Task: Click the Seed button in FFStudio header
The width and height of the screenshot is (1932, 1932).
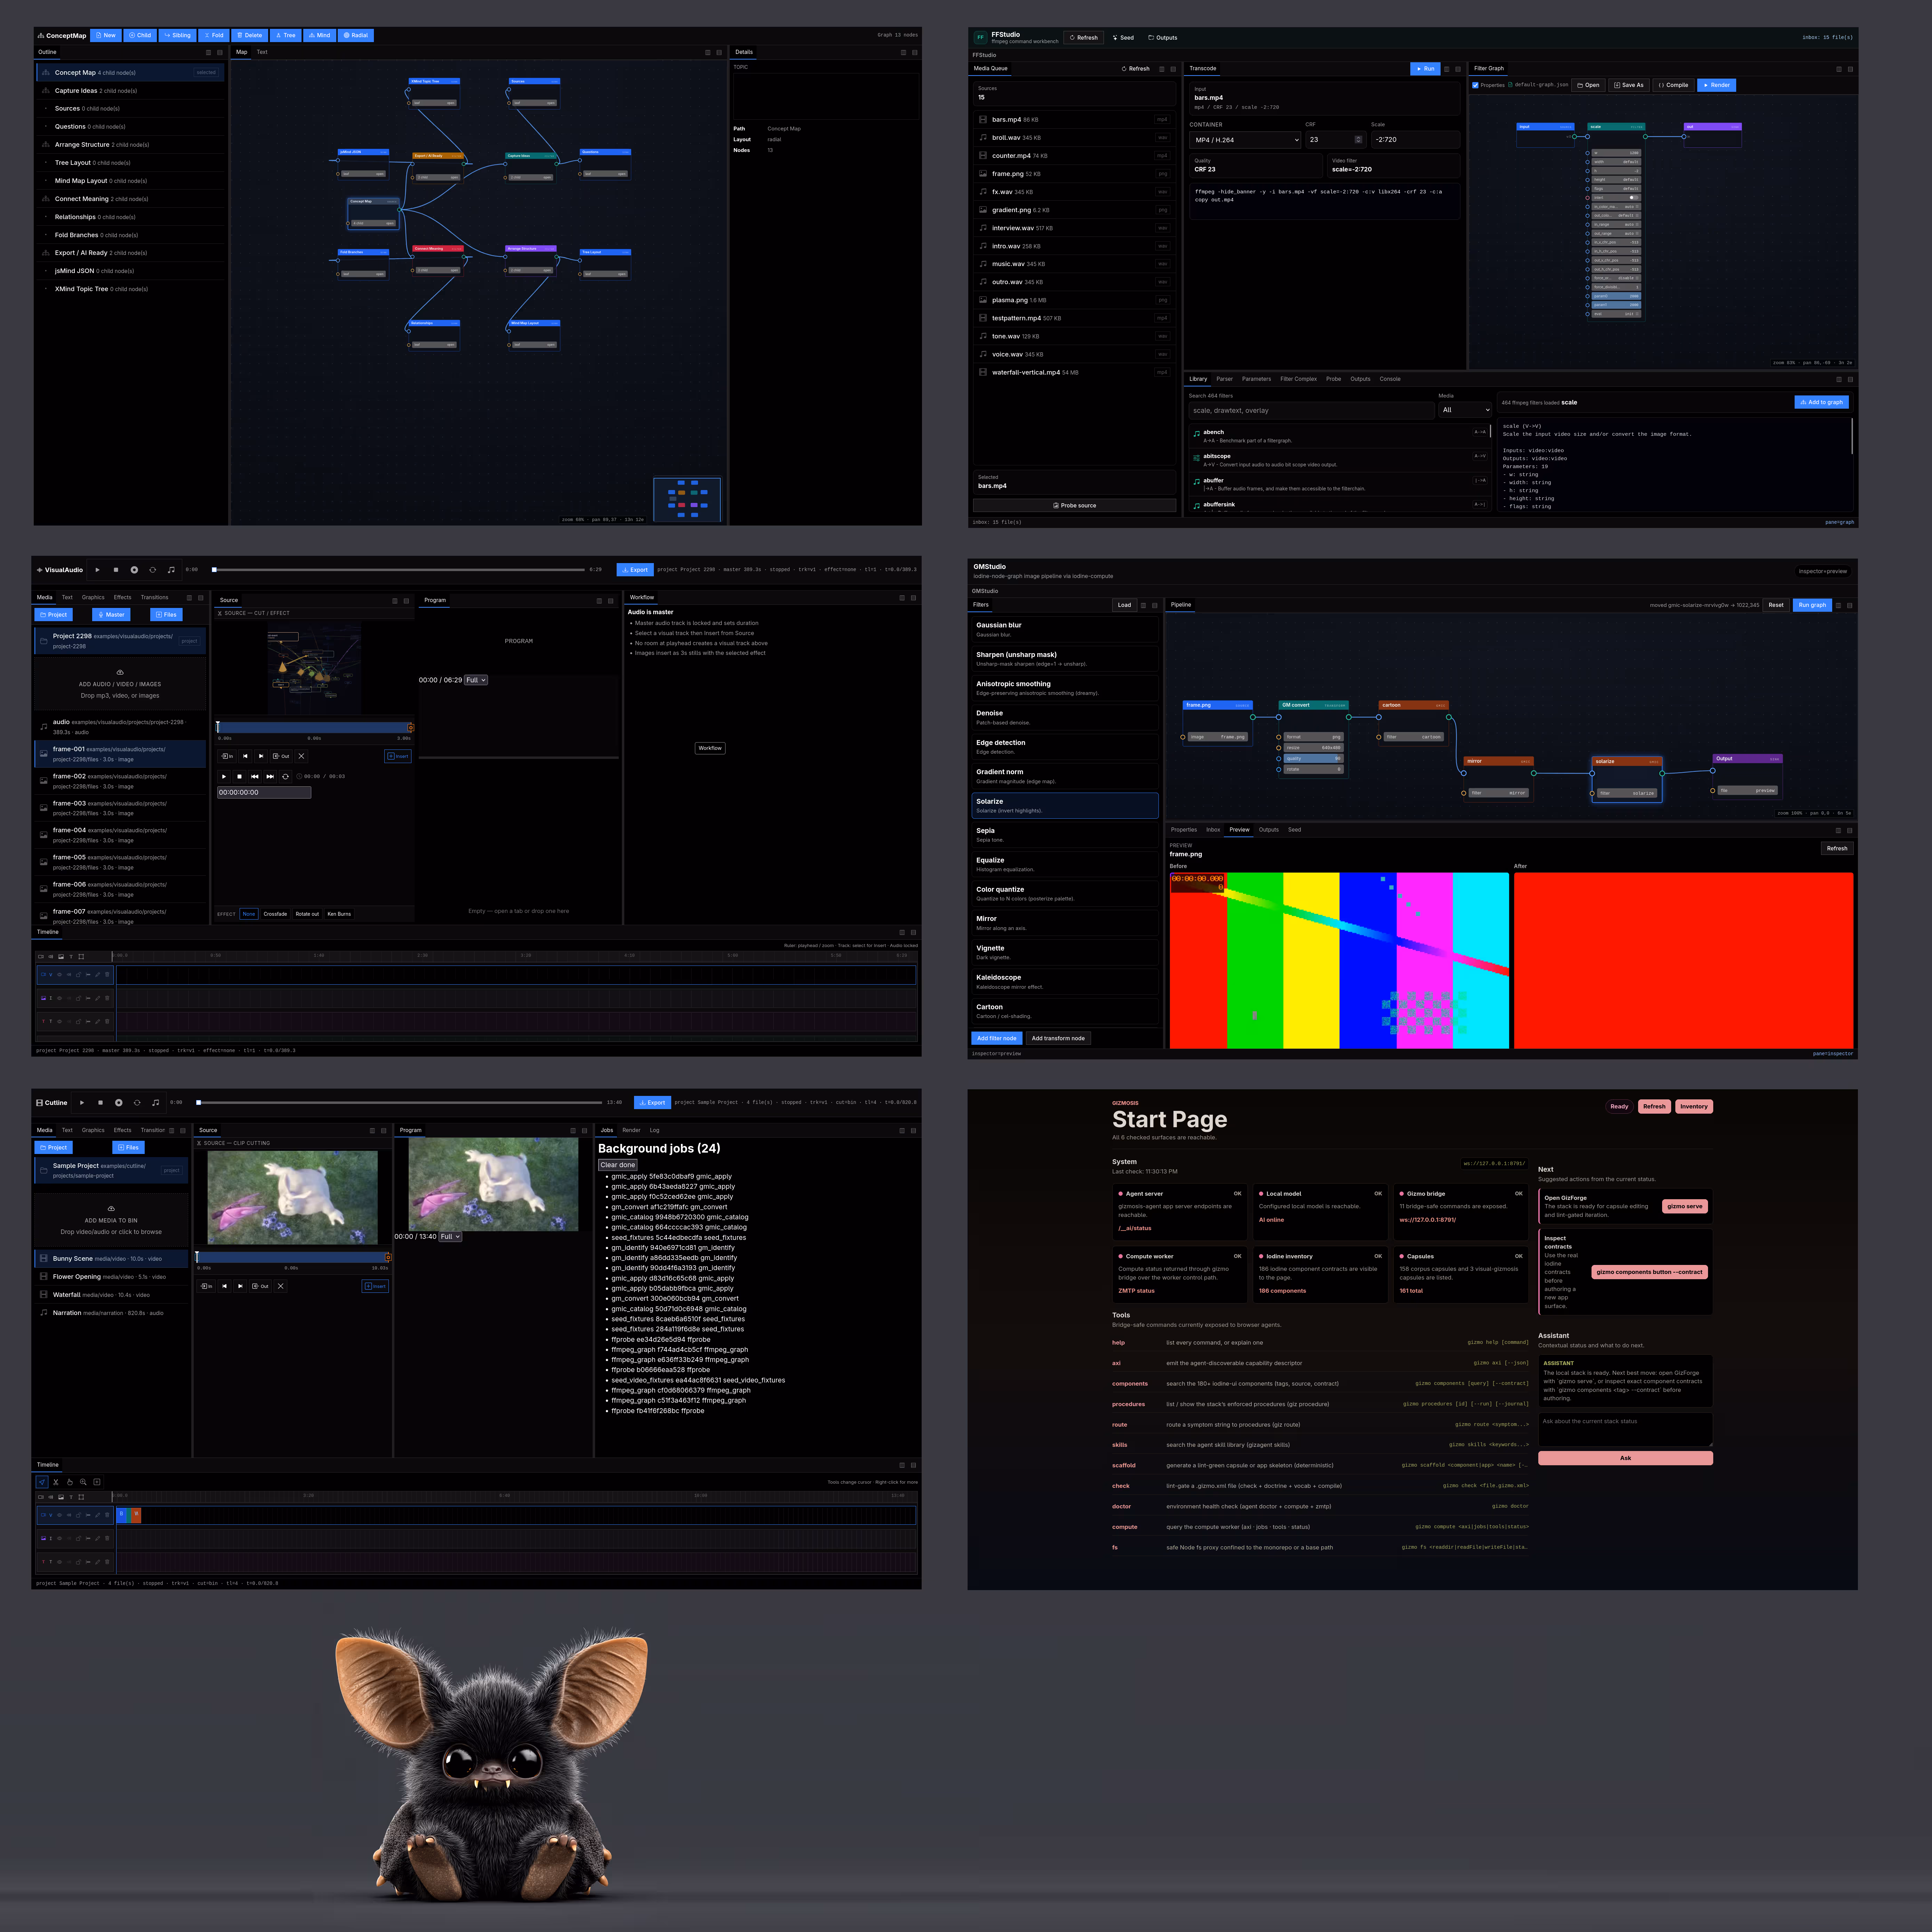Action: point(1123,38)
